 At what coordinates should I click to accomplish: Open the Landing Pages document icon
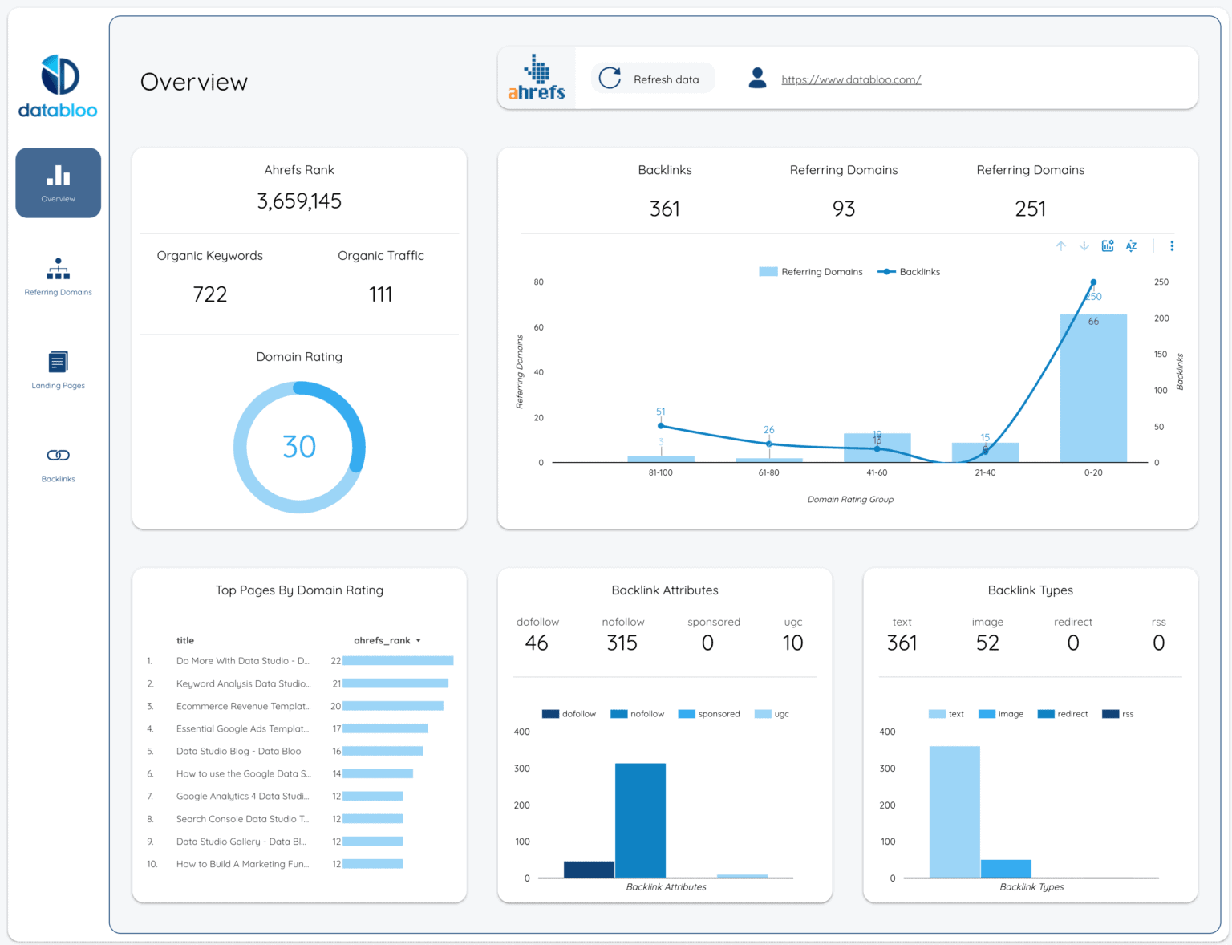[59, 362]
